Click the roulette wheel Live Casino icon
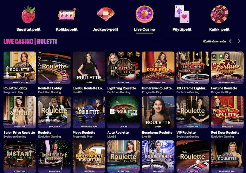The height and width of the screenshot is (173, 246). click(144, 14)
